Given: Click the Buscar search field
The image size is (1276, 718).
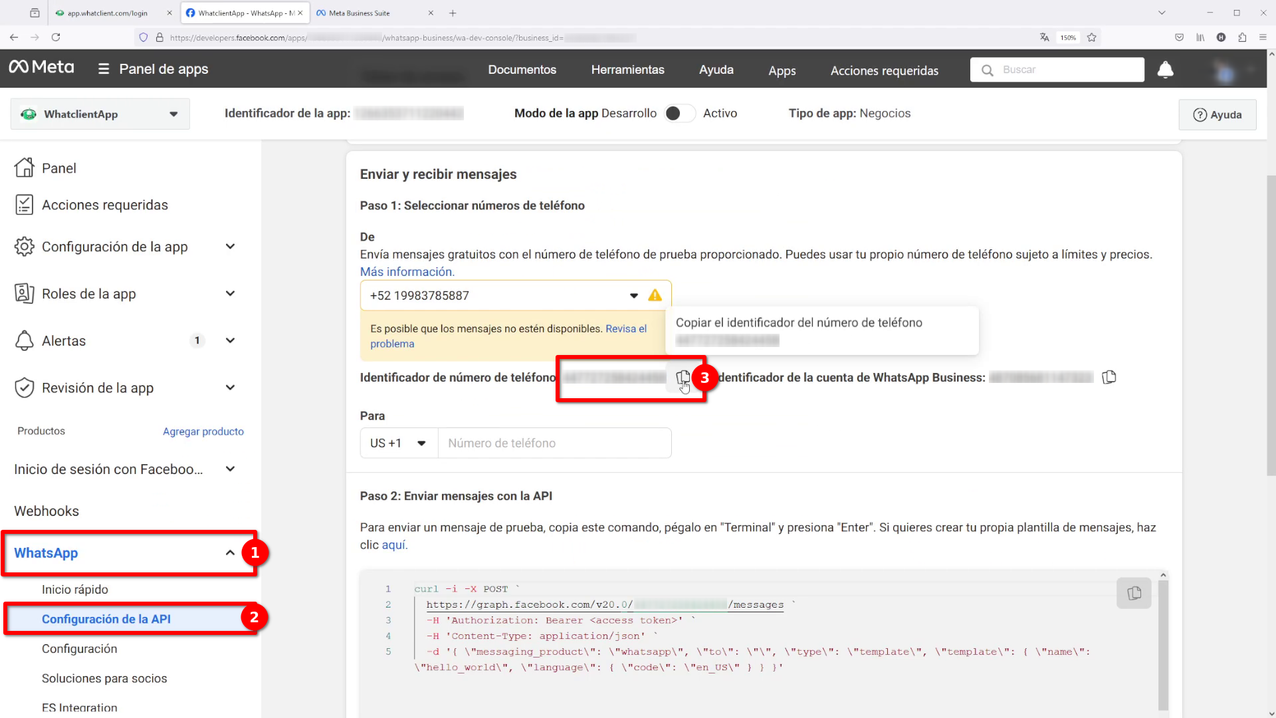Looking at the screenshot, I should point(1057,70).
